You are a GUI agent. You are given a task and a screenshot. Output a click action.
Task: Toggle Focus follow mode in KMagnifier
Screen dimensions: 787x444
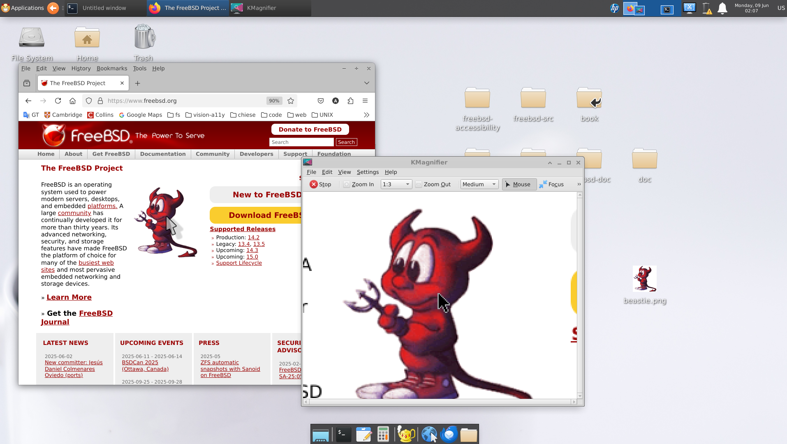point(551,184)
